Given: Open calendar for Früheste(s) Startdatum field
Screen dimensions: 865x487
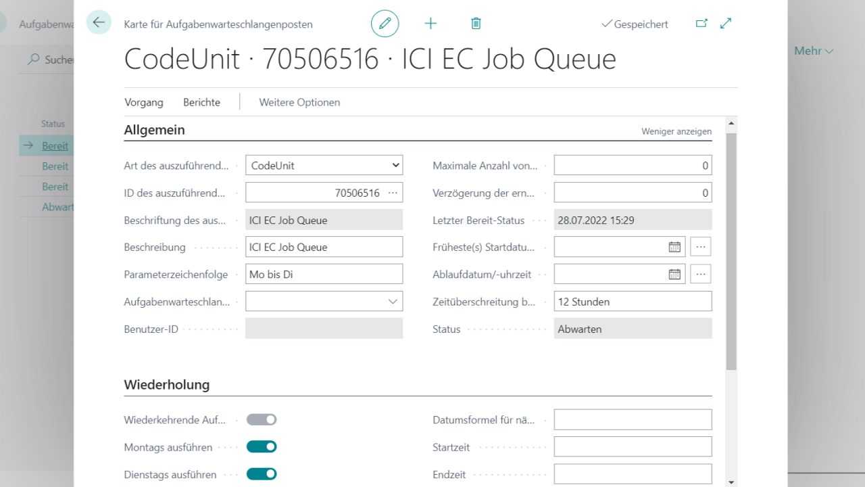Looking at the screenshot, I should (674, 247).
